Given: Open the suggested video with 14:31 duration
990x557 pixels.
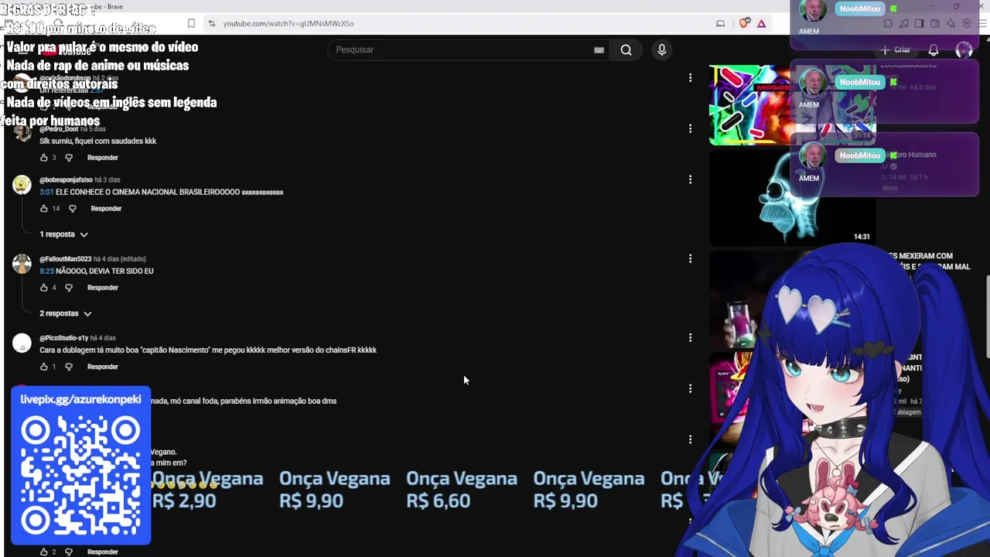Looking at the screenshot, I should click(792, 197).
